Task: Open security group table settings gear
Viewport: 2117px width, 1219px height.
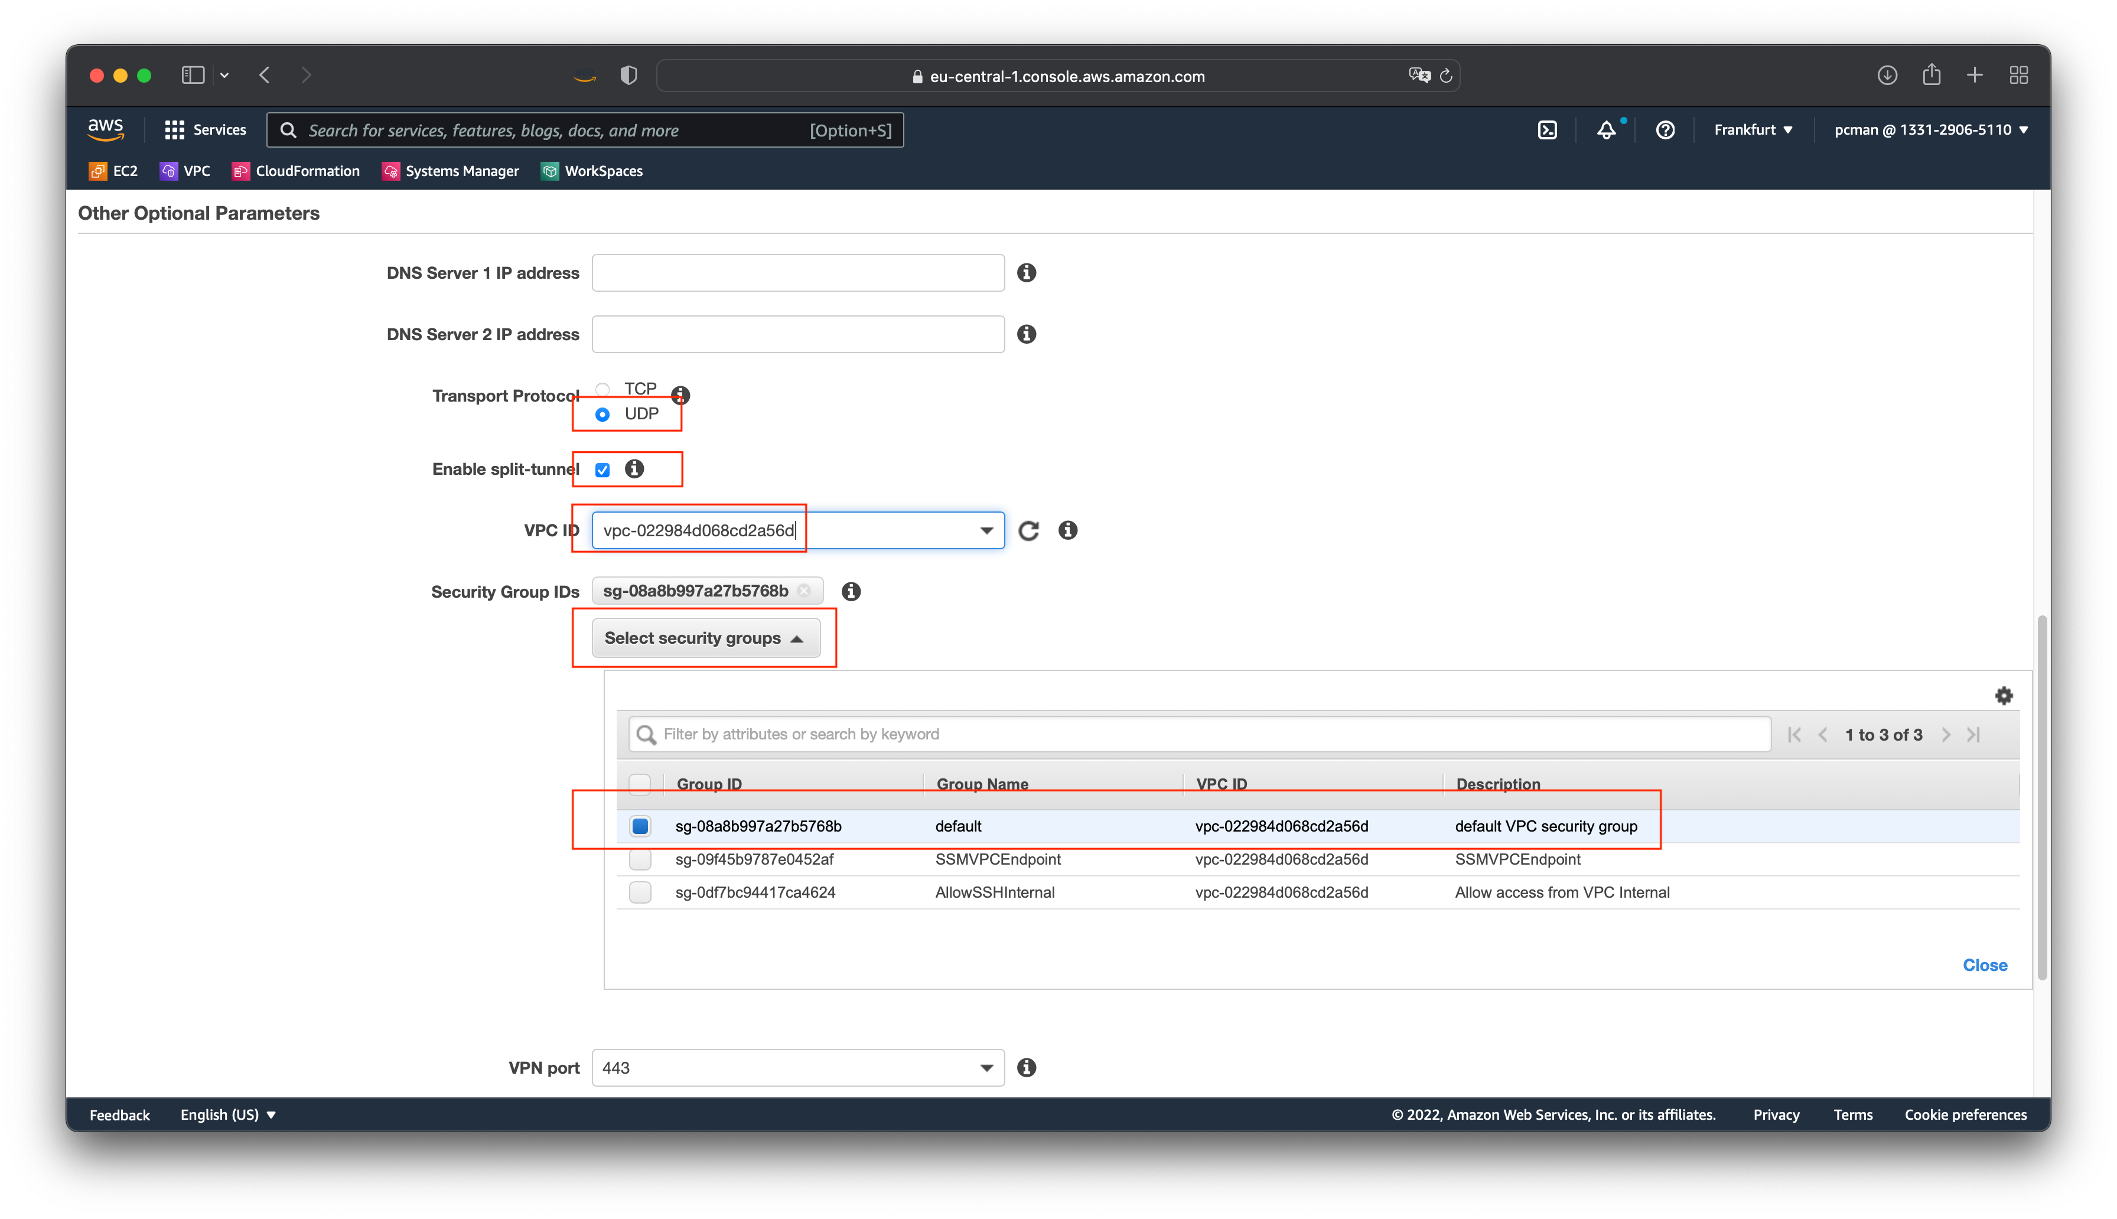Action: click(2003, 696)
